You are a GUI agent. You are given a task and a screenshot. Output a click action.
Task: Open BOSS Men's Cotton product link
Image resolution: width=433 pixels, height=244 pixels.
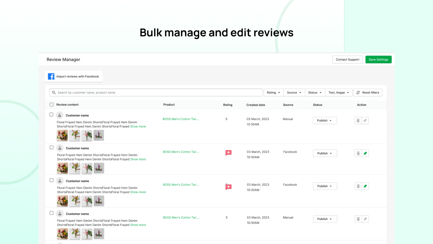(x=181, y=119)
